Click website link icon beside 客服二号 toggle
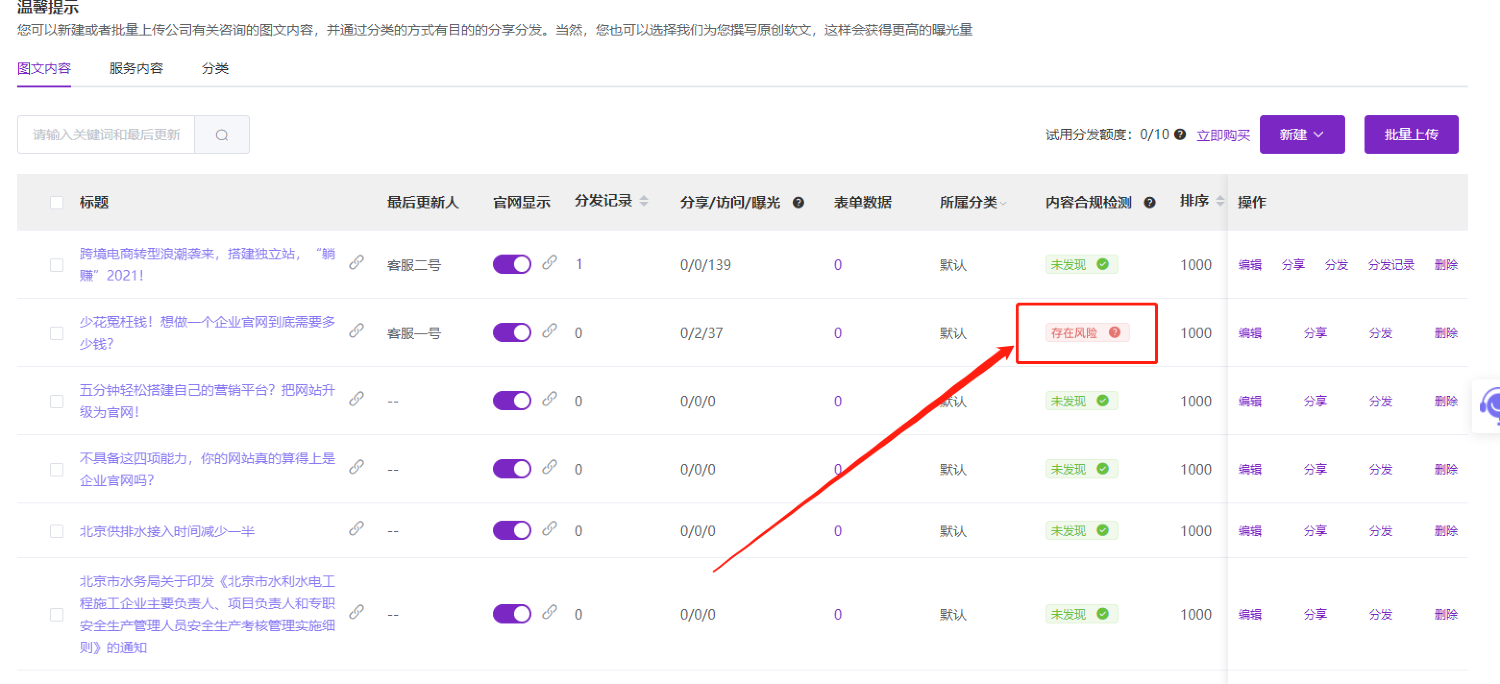This screenshot has width=1500, height=684. 549,262
